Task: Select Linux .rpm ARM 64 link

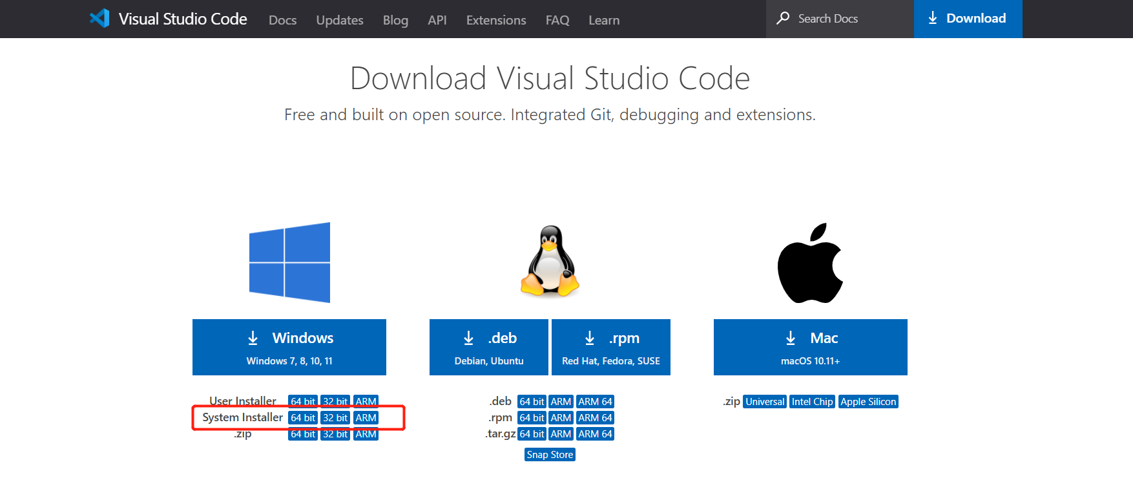Action: point(595,418)
